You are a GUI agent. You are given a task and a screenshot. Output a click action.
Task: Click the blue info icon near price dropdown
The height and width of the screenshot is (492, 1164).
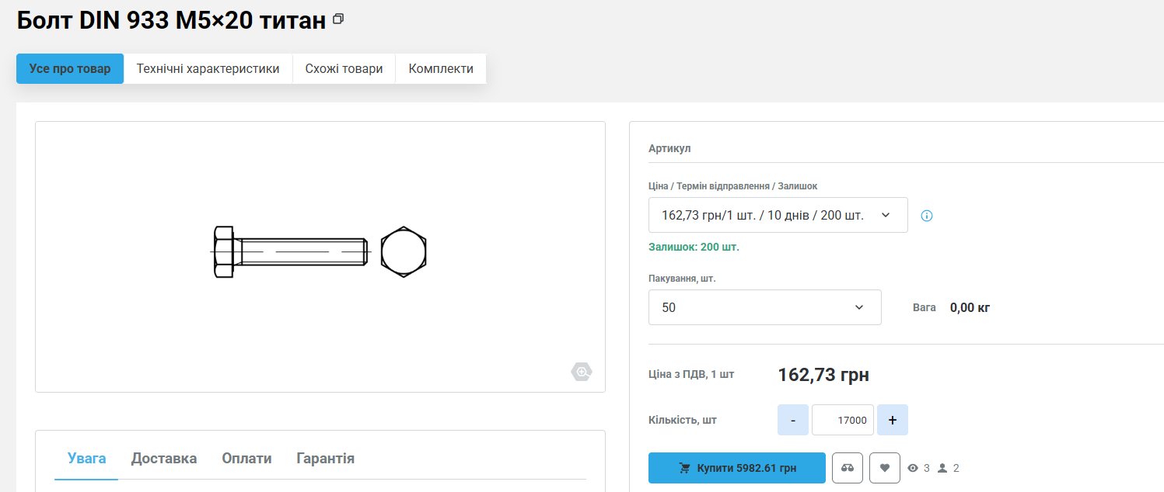(x=926, y=216)
